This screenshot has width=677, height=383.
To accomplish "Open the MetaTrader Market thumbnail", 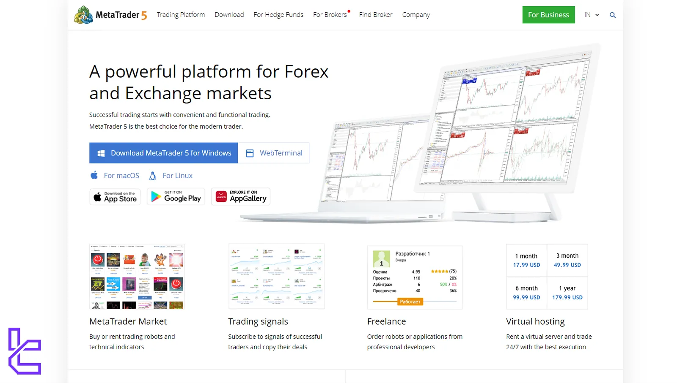I will [x=137, y=276].
